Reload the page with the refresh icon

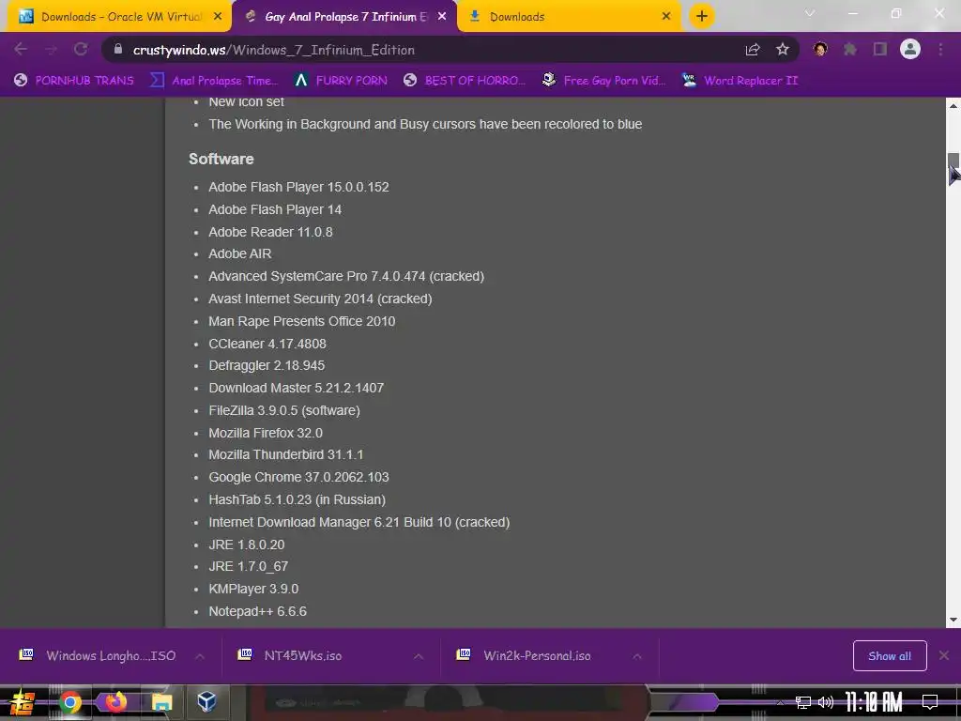pos(81,49)
